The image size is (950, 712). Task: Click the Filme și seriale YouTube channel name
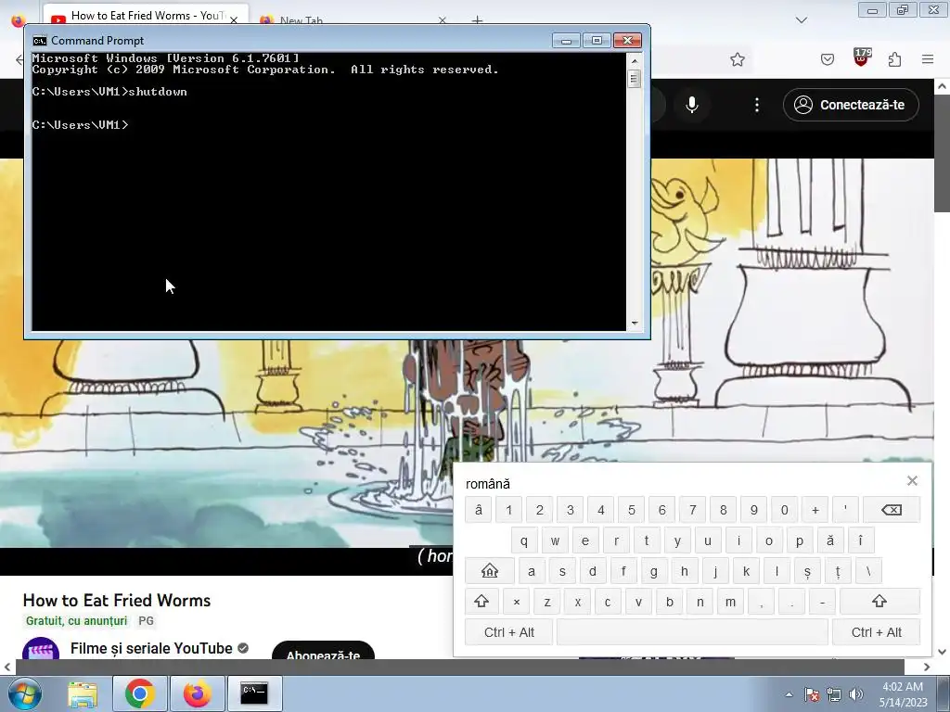pos(151,648)
